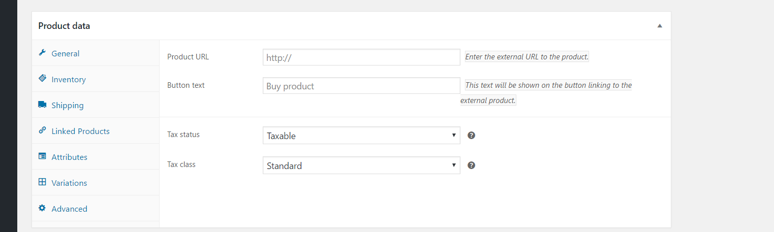
Task: Click the Shipping truck icon
Action: [42, 105]
